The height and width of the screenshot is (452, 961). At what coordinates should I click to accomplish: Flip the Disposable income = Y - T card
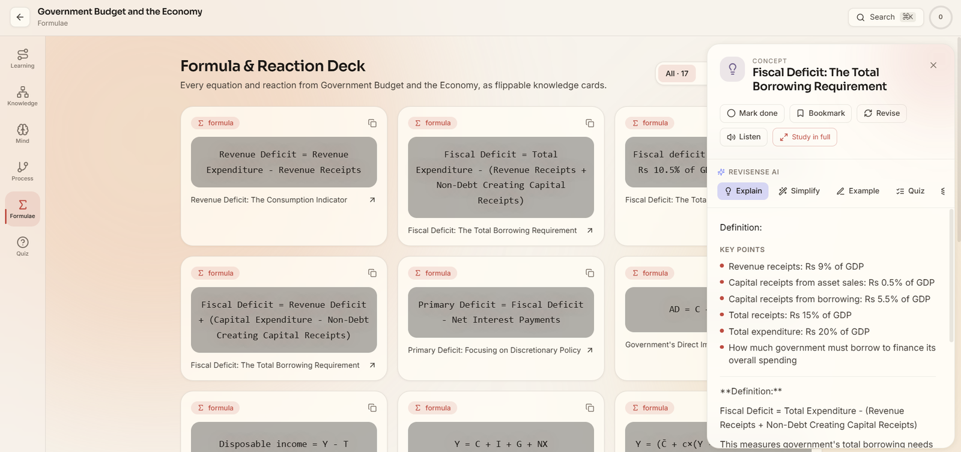[x=284, y=437]
